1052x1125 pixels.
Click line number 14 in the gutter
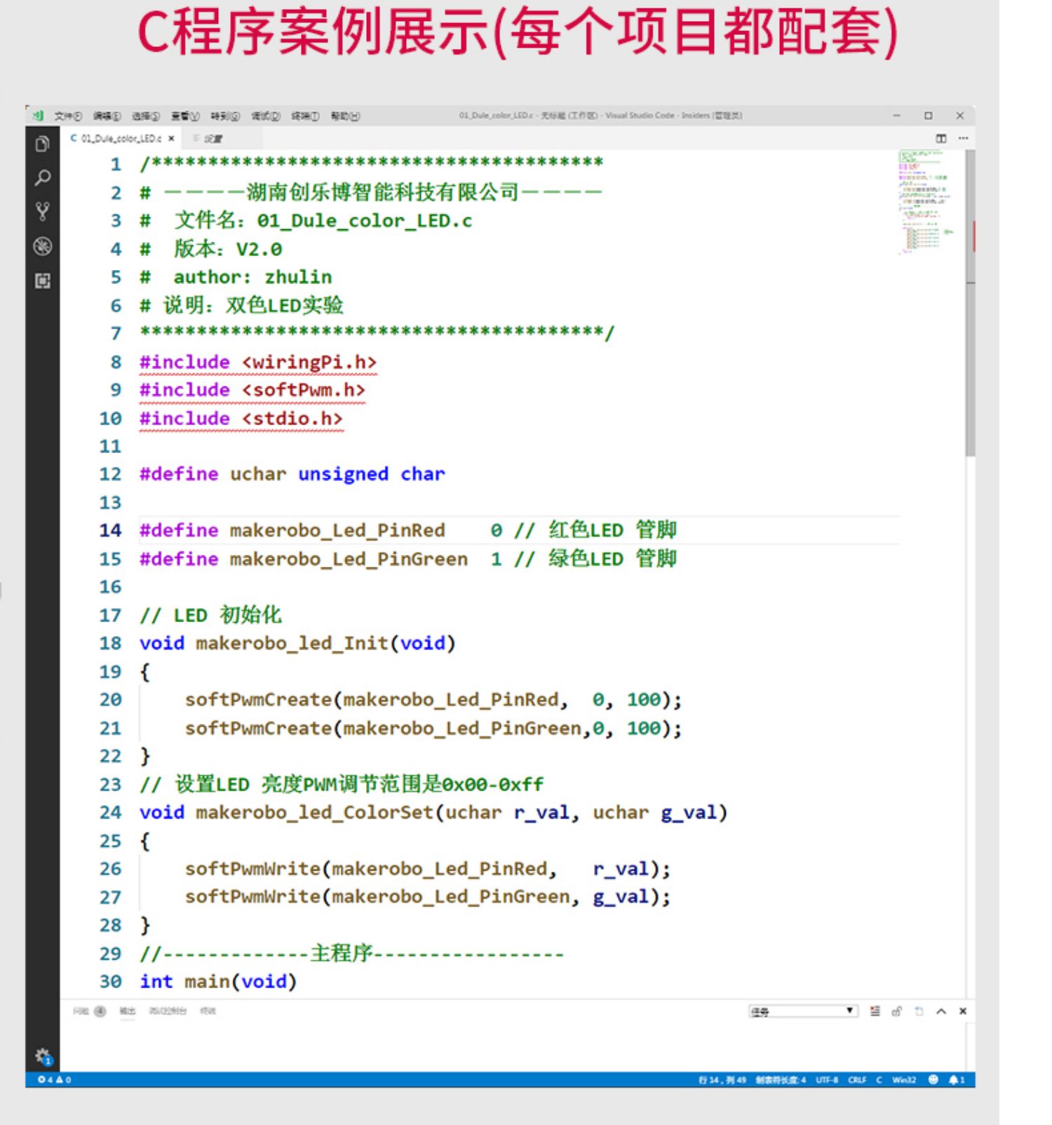pos(110,530)
